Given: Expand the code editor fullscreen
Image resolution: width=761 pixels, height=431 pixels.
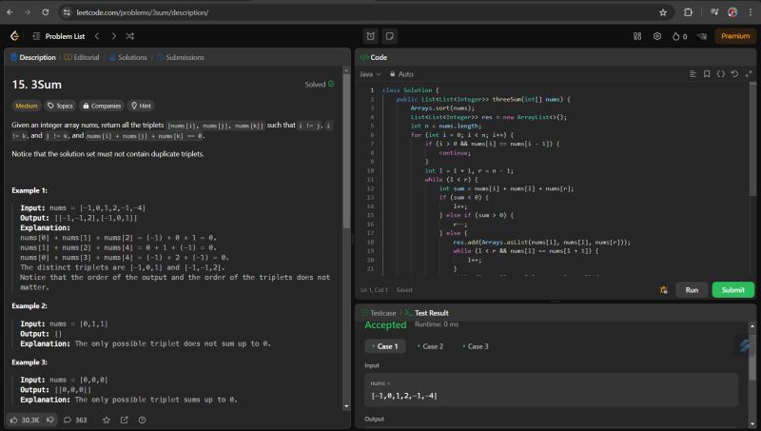Looking at the screenshot, I should click(749, 74).
